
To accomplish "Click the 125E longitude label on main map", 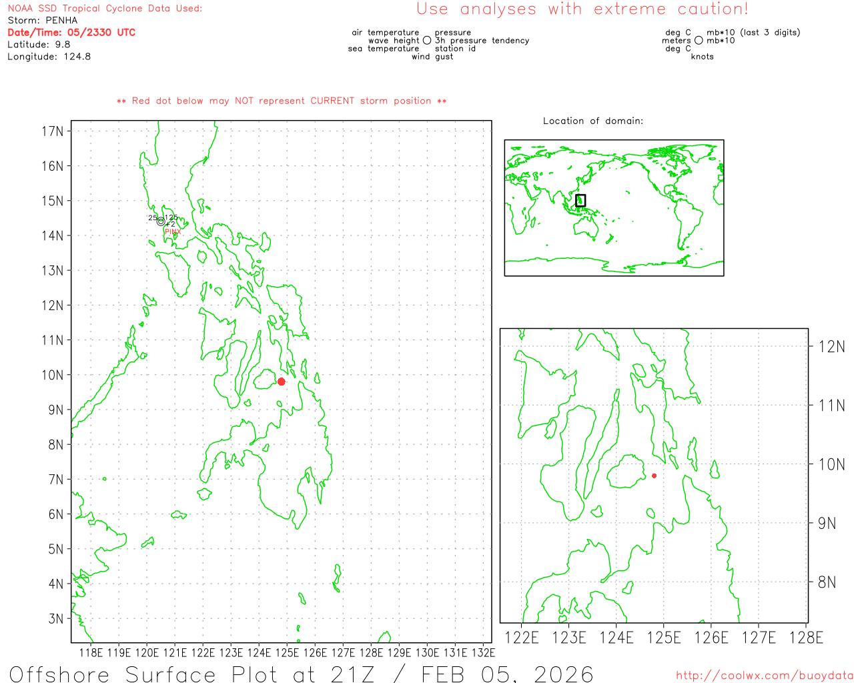I will [287, 652].
